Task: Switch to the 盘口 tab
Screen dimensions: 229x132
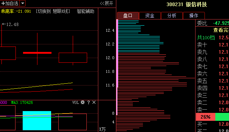Action: click(x=128, y=16)
